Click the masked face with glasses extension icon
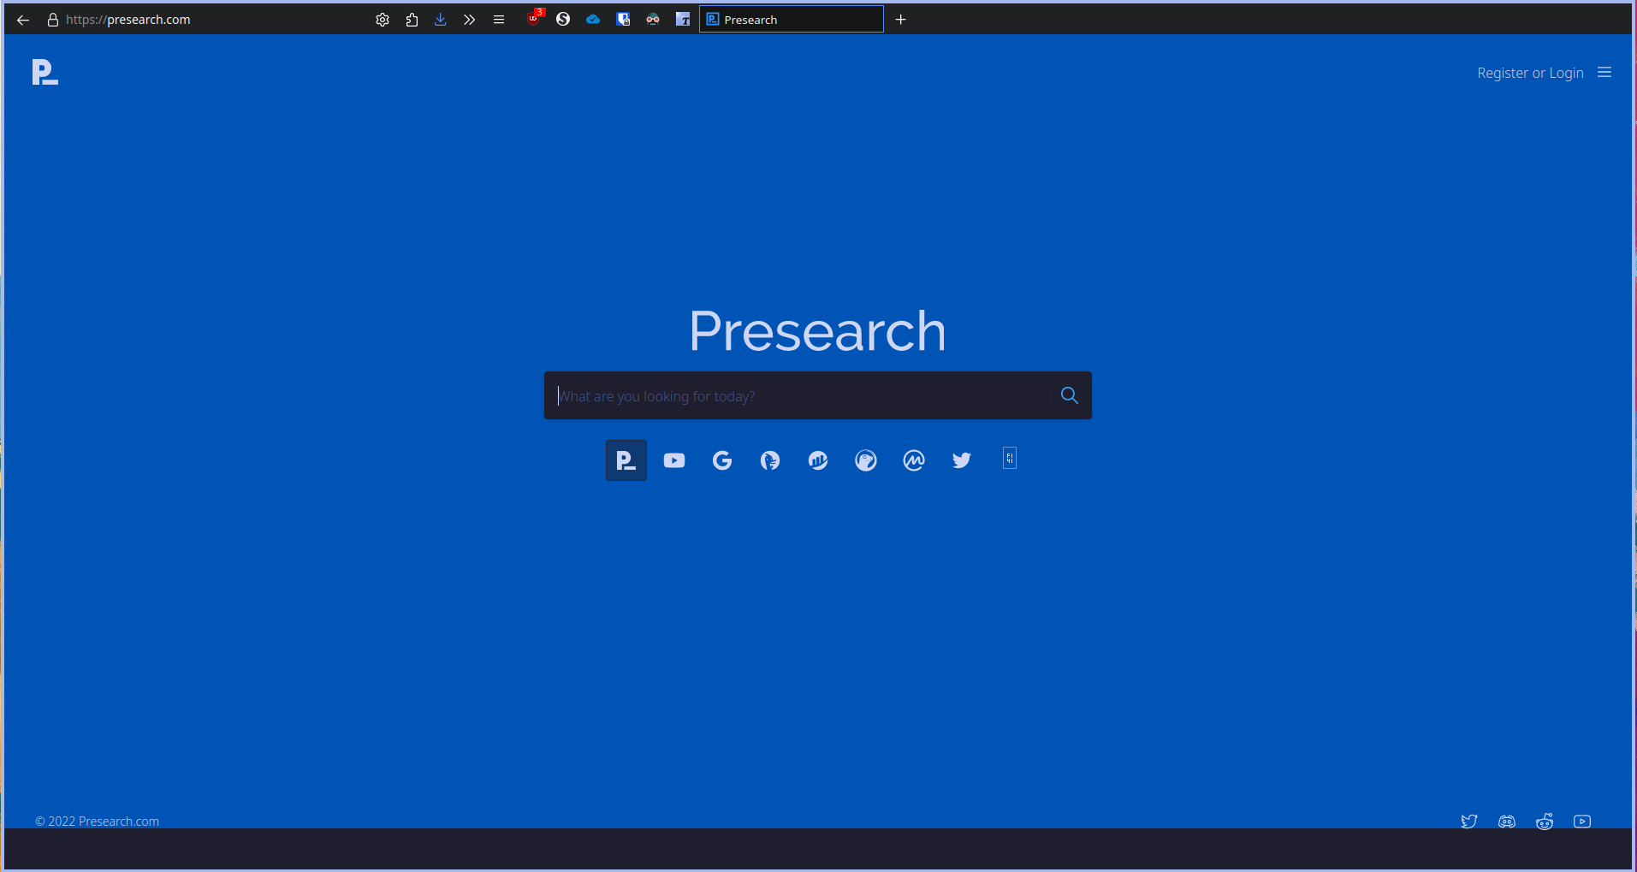This screenshot has width=1637, height=872. [653, 19]
